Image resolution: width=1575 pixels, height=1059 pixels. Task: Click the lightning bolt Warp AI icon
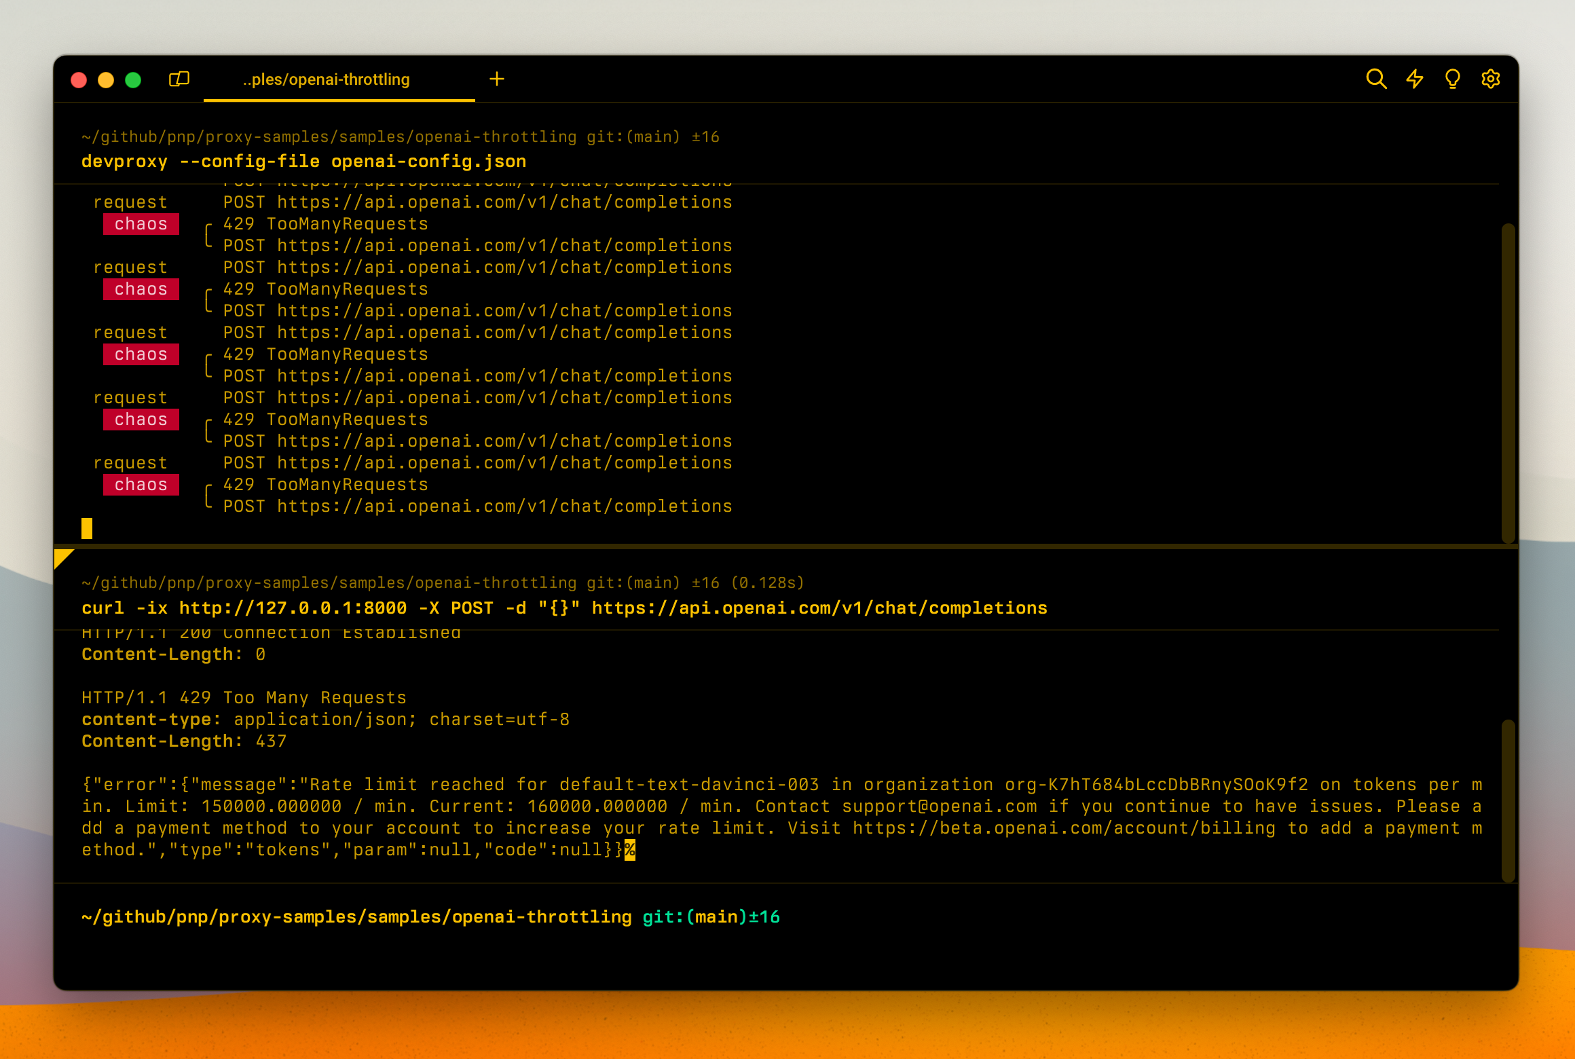(x=1414, y=79)
